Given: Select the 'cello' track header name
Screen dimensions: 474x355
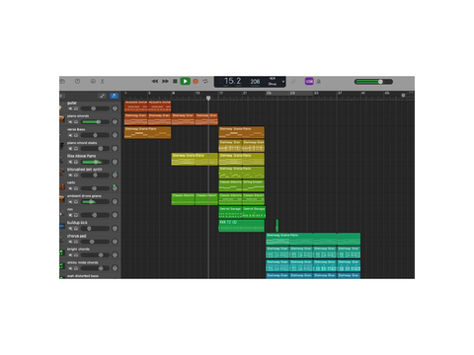Looking at the screenshot, I should coord(71,182).
